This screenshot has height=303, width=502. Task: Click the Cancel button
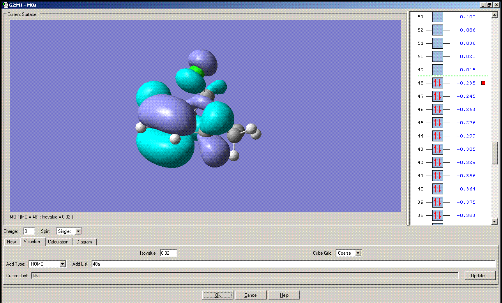click(x=251, y=295)
